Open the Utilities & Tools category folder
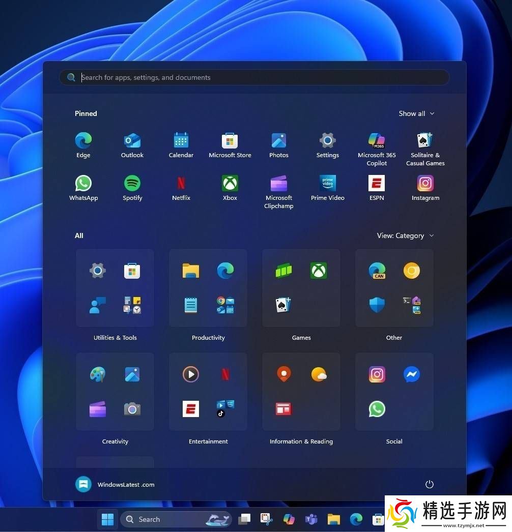Image resolution: width=512 pixels, height=532 pixels. pyautogui.click(x=115, y=288)
